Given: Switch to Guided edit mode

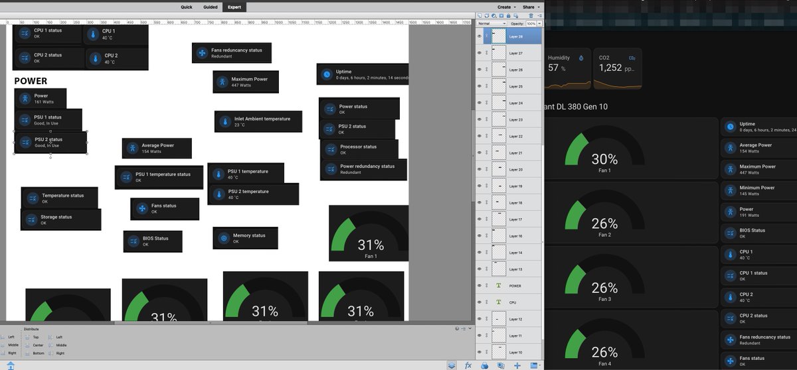Looking at the screenshot, I should (211, 7).
